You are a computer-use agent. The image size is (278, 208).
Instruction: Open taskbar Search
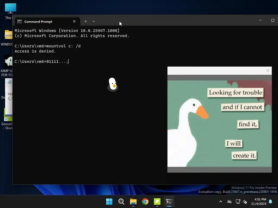coord(121,201)
